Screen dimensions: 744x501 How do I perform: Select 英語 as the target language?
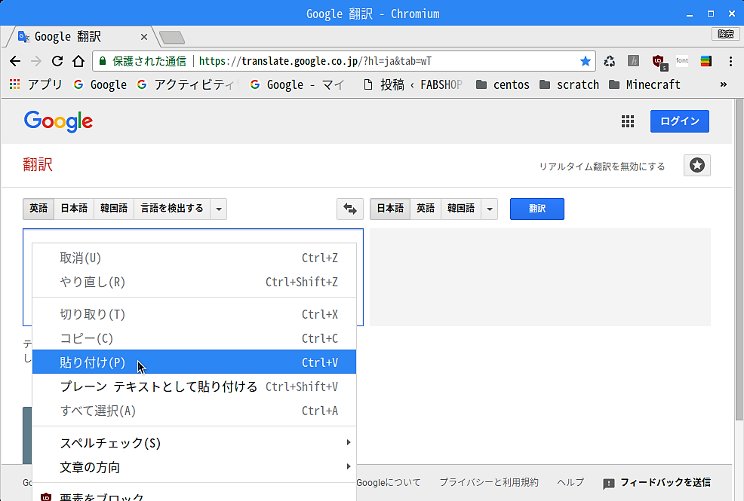pyautogui.click(x=426, y=209)
